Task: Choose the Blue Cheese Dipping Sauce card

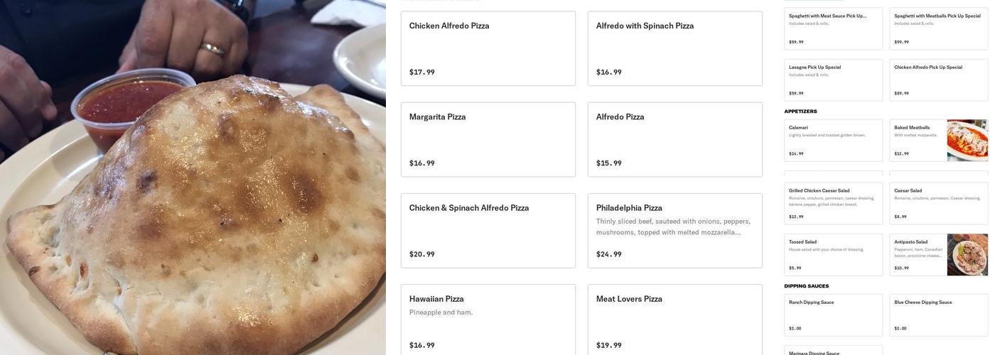Action: click(938, 315)
